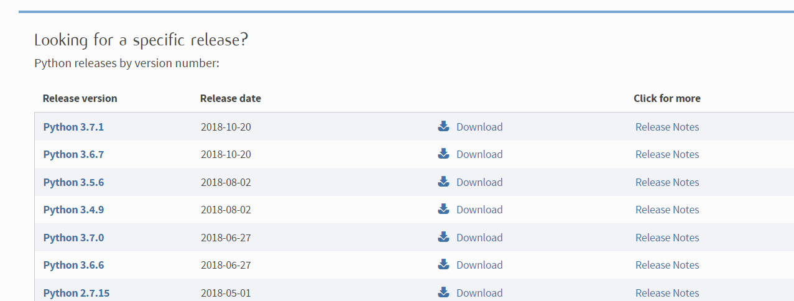Screen dimensions: 794x301
Task: Click Download text link for Python 3.6.7
Action: (479, 154)
